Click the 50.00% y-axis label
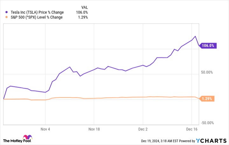The image size is (229, 145). pyautogui.click(x=207, y=72)
